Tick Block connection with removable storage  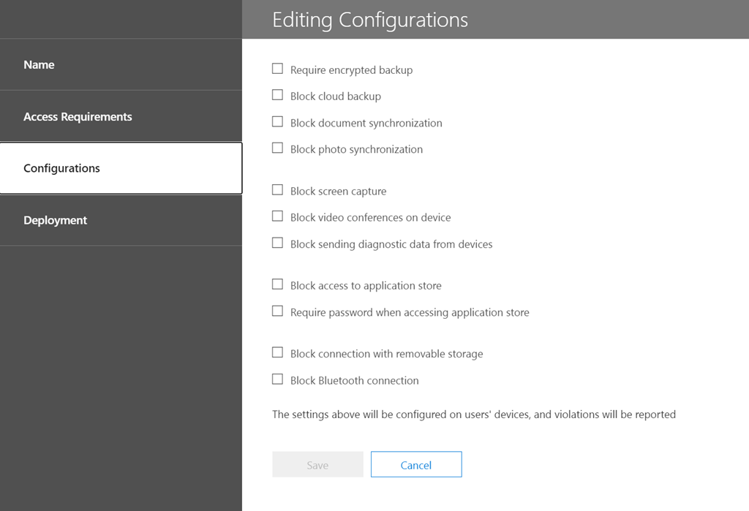pyautogui.click(x=277, y=352)
